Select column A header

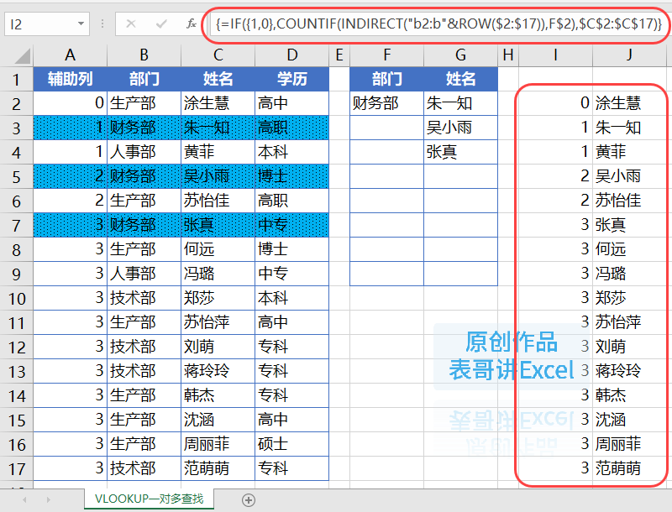pos(71,55)
